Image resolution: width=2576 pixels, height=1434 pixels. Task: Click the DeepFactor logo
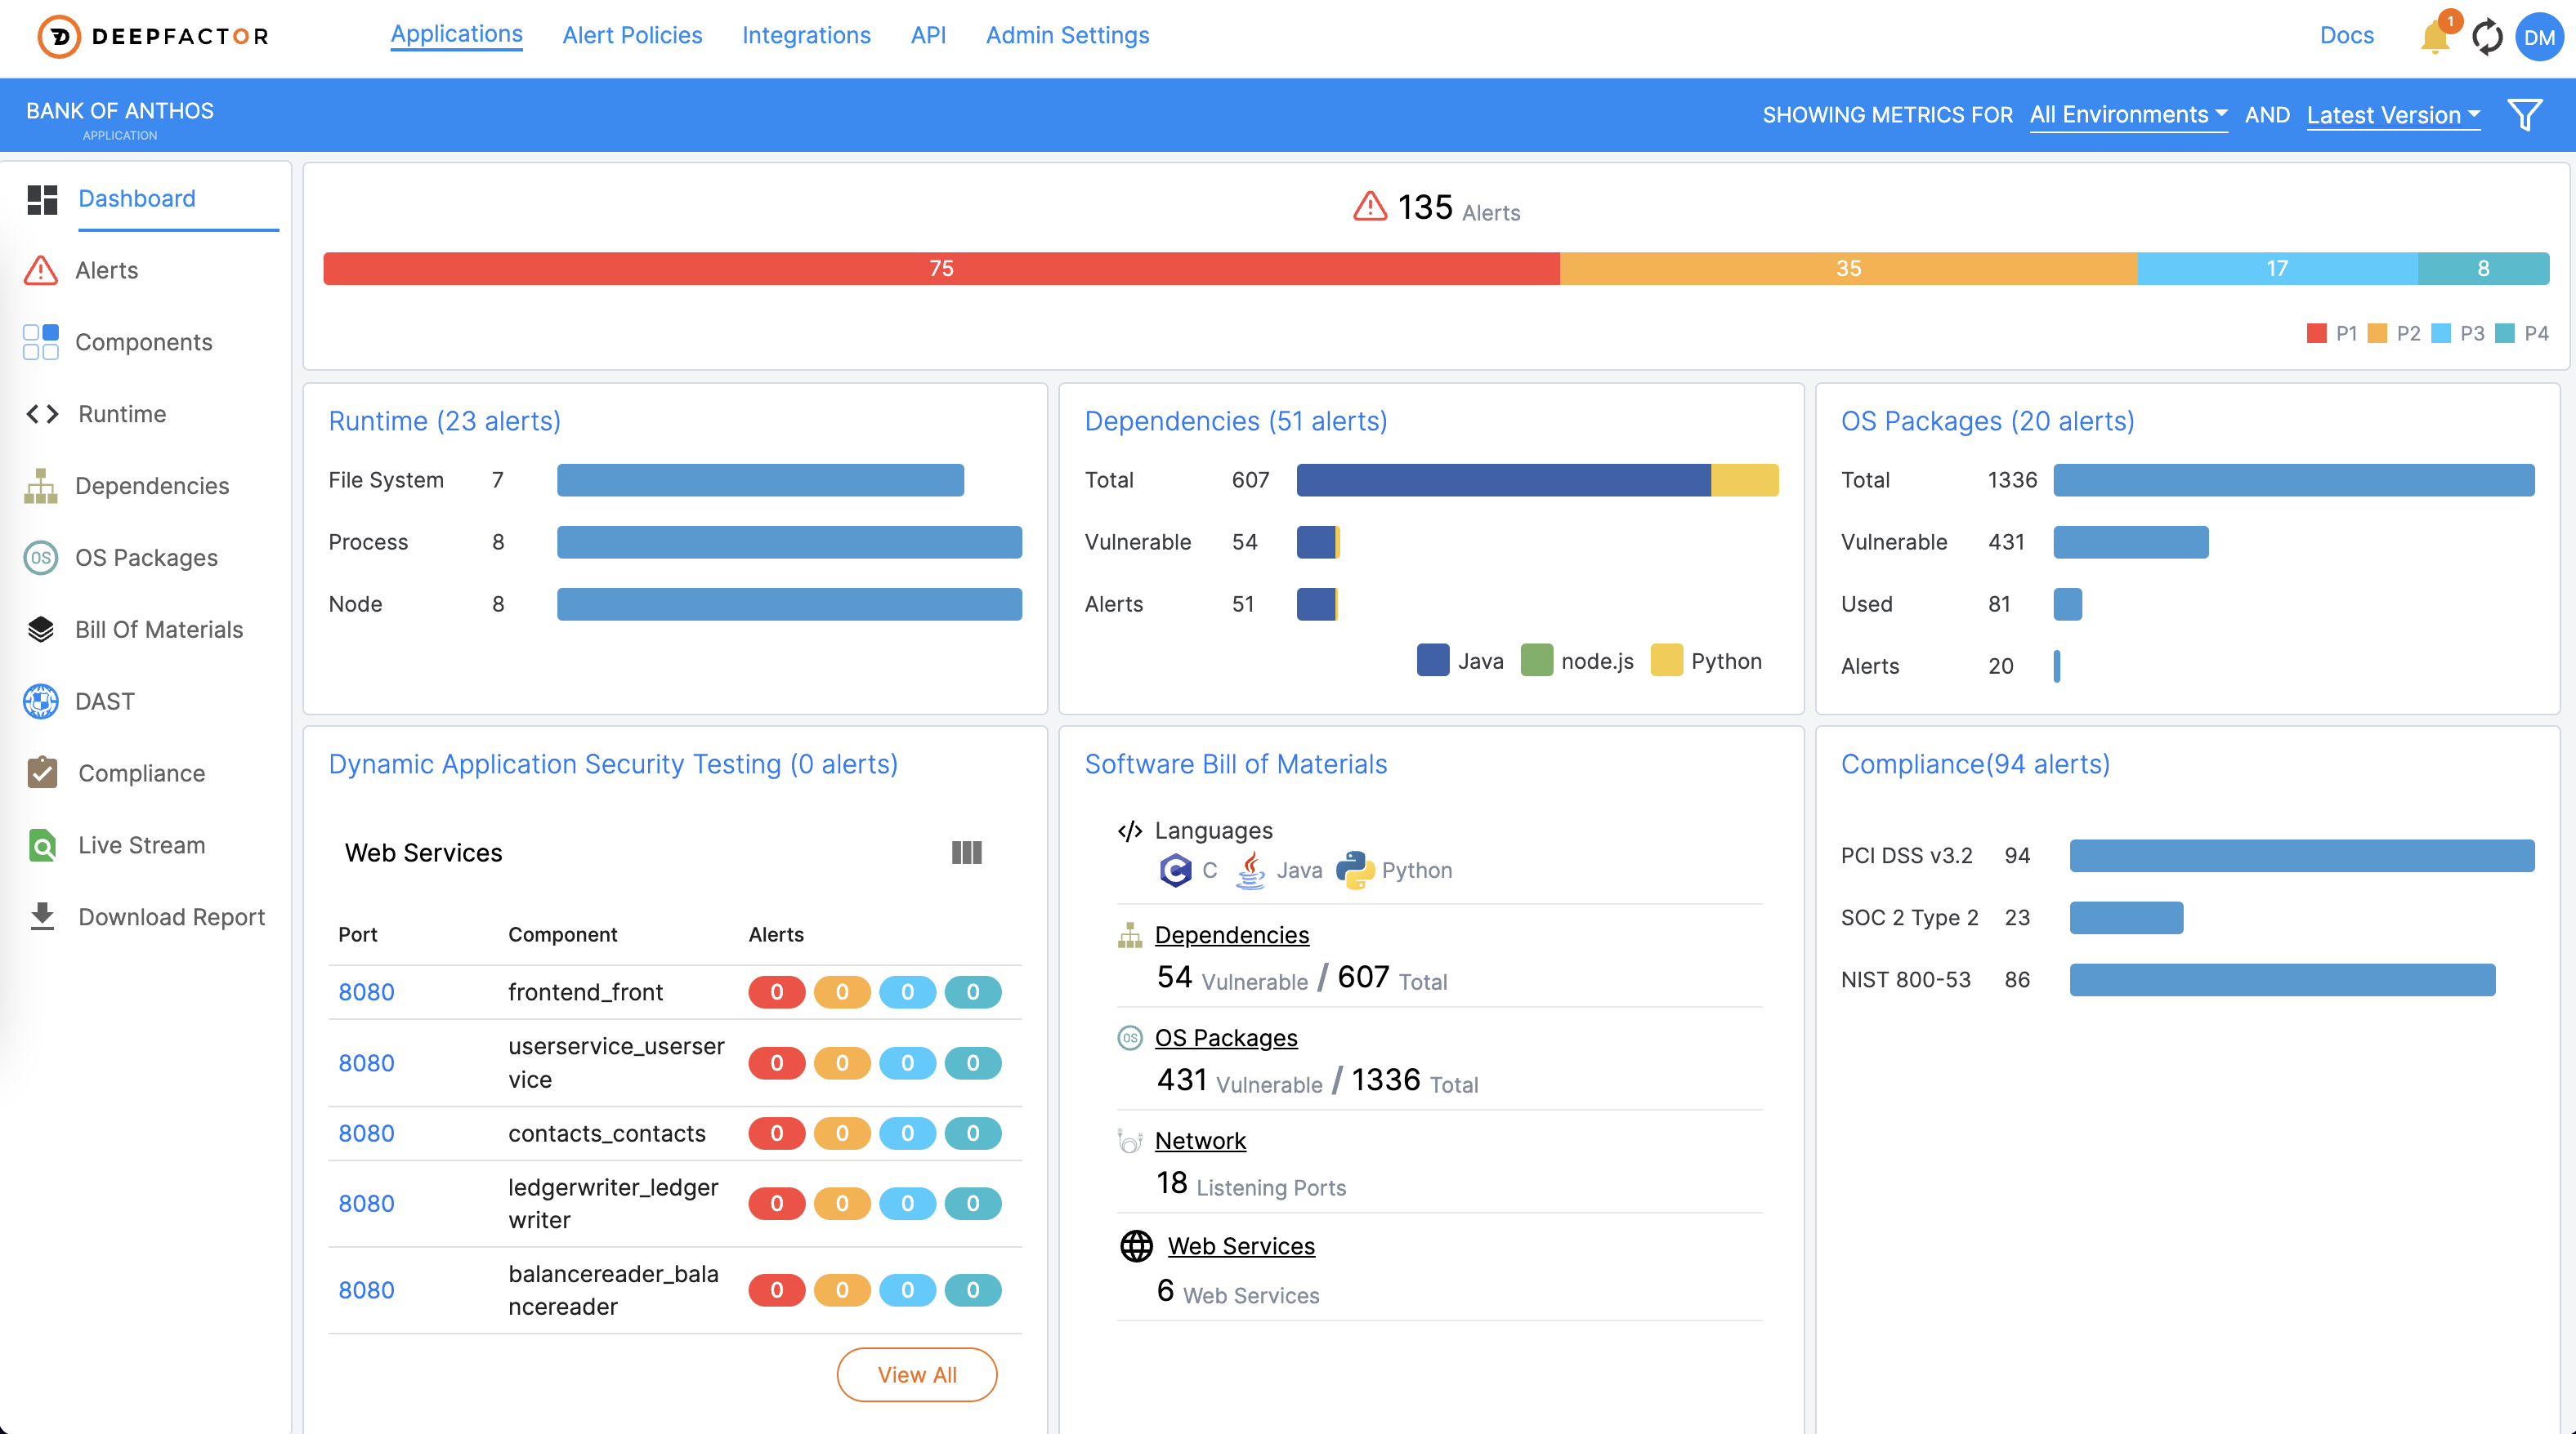click(x=153, y=36)
